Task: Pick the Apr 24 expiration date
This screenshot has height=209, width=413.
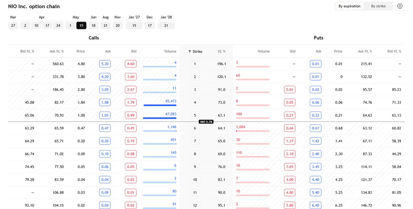Action: click(59, 25)
